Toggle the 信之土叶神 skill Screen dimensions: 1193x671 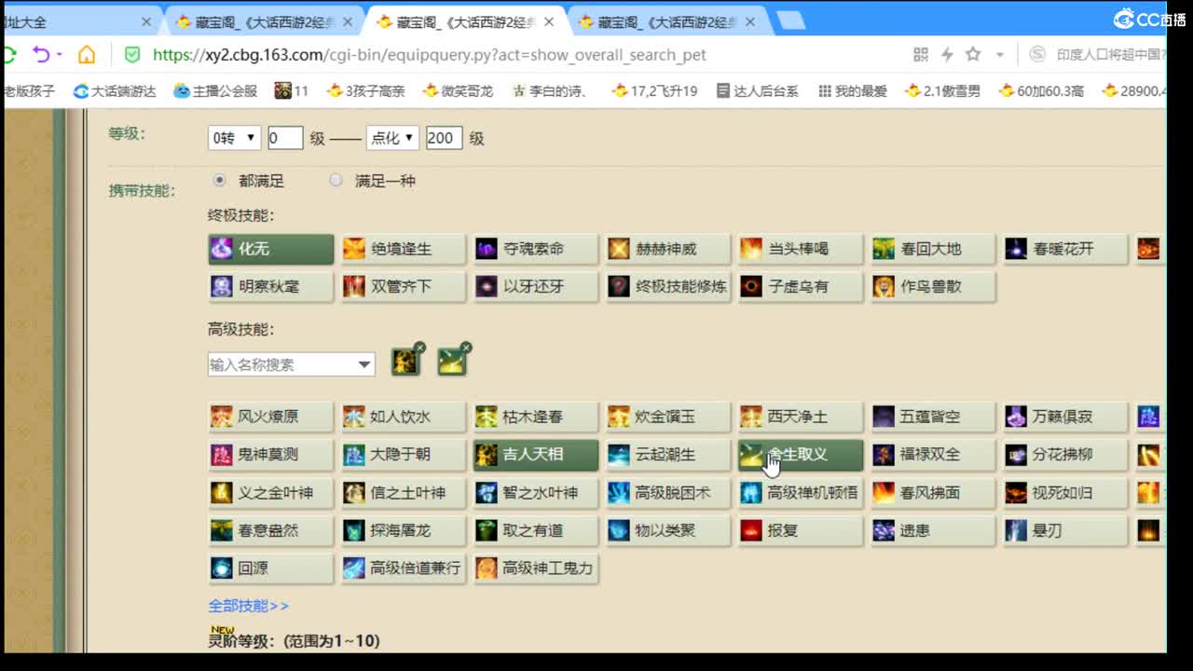coord(403,492)
